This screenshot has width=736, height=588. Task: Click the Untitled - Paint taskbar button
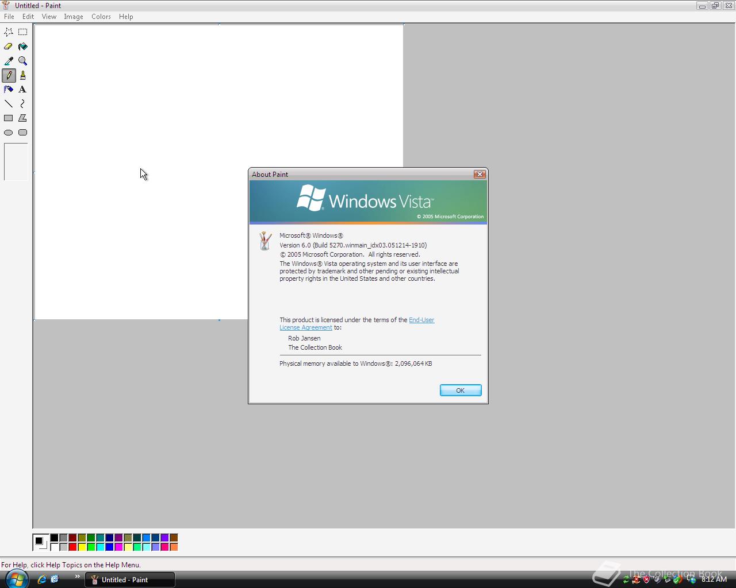[130, 579]
